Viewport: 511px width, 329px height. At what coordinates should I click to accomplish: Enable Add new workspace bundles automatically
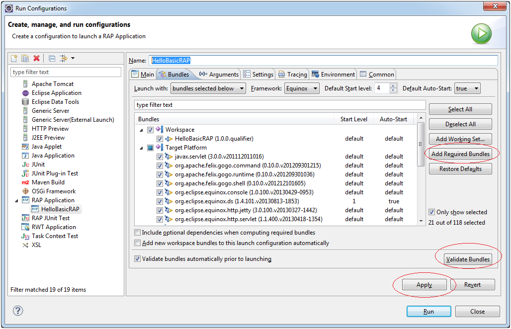[x=138, y=243]
